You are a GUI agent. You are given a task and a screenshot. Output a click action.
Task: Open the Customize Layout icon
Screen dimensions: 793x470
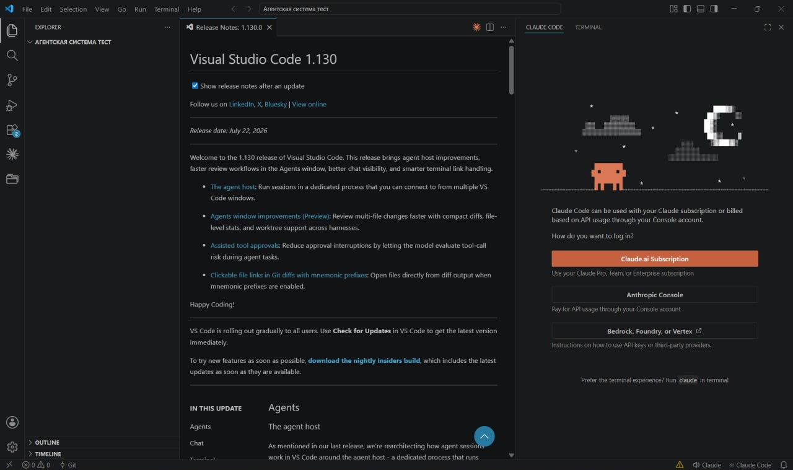click(x=673, y=9)
